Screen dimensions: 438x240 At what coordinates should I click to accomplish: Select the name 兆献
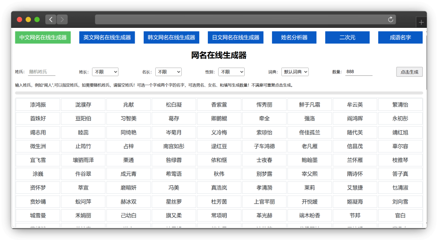pyautogui.click(x=128, y=105)
